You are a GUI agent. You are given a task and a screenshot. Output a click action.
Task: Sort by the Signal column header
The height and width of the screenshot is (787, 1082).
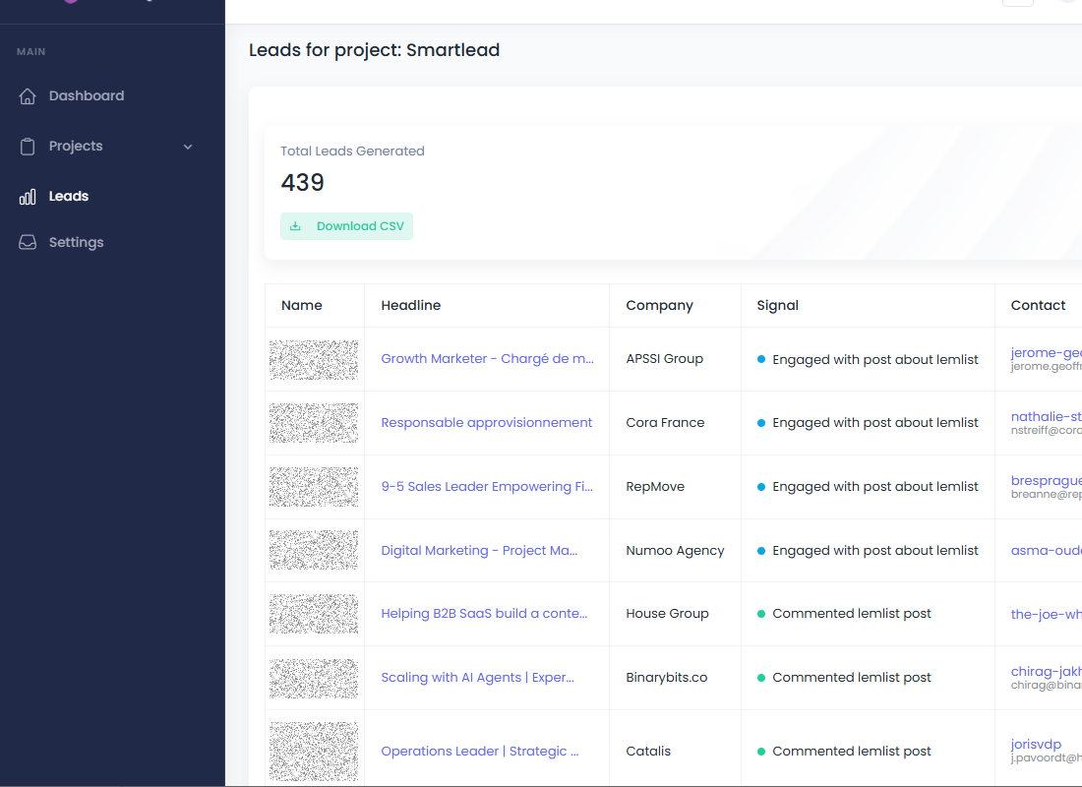click(x=777, y=306)
